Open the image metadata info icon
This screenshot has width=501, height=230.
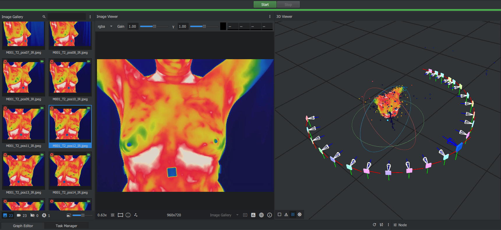(269, 215)
